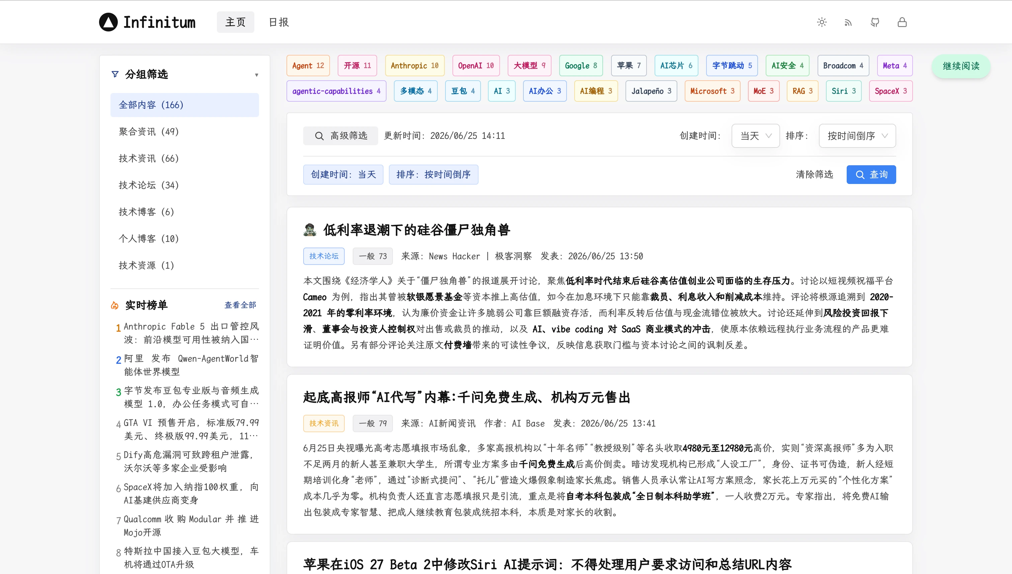Click the zombie emoji in first article title
This screenshot has height=574, width=1012.
(310, 230)
